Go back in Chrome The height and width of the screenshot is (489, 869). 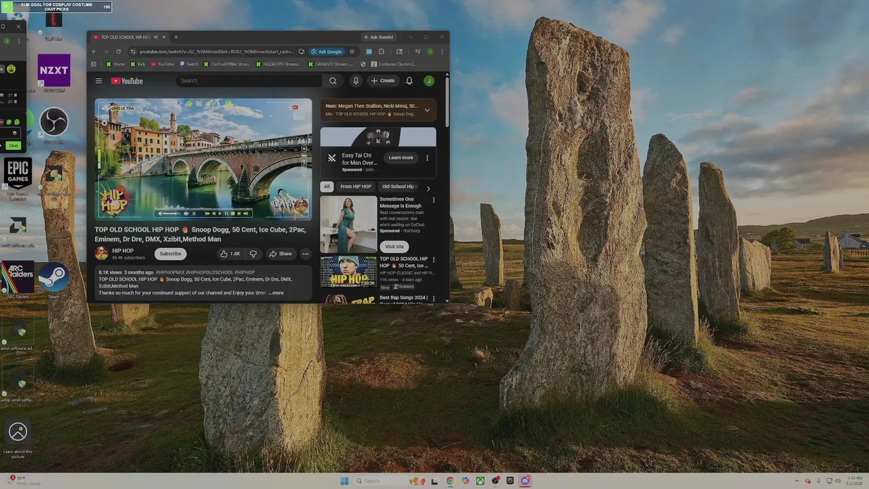tap(94, 52)
